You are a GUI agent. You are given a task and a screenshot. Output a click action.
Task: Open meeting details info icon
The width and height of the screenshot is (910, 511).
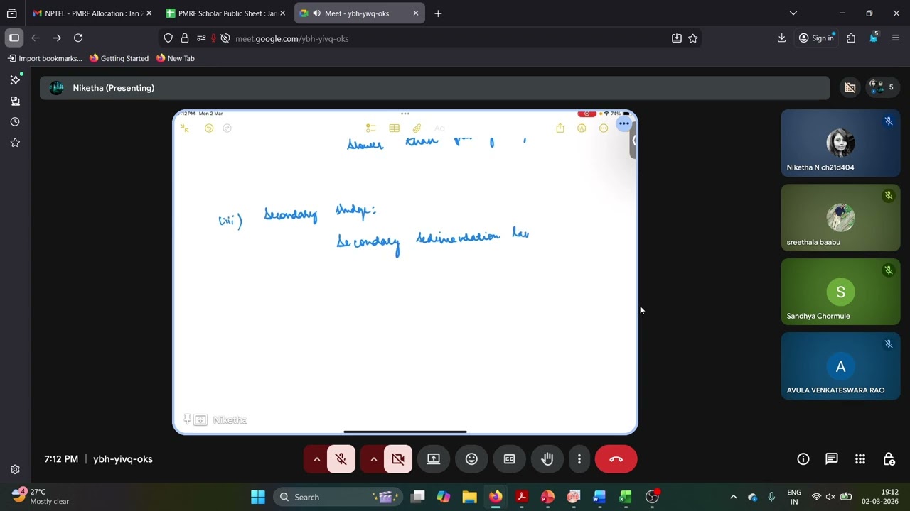tap(803, 459)
